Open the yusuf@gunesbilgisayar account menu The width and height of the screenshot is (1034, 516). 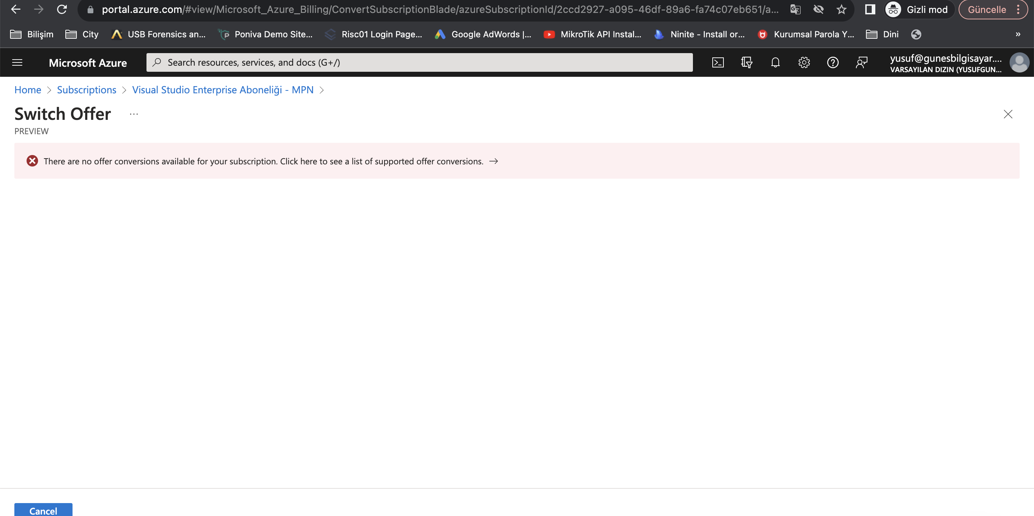click(x=946, y=63)
